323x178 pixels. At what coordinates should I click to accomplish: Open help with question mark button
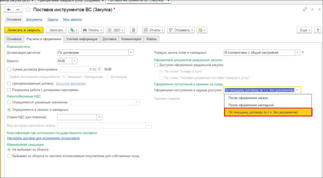point(318,30)
